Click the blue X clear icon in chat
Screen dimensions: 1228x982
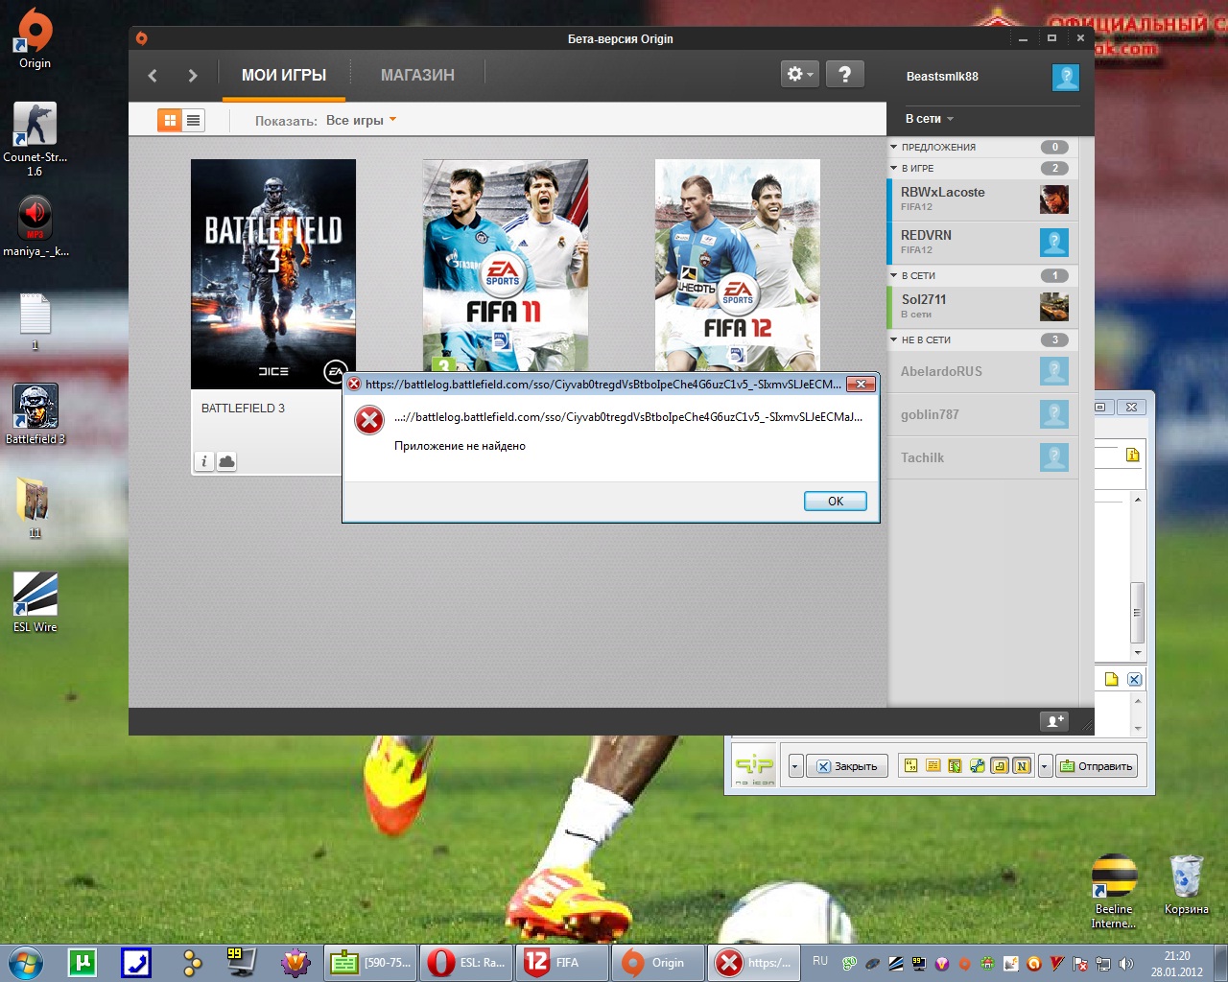[1134, 679]
